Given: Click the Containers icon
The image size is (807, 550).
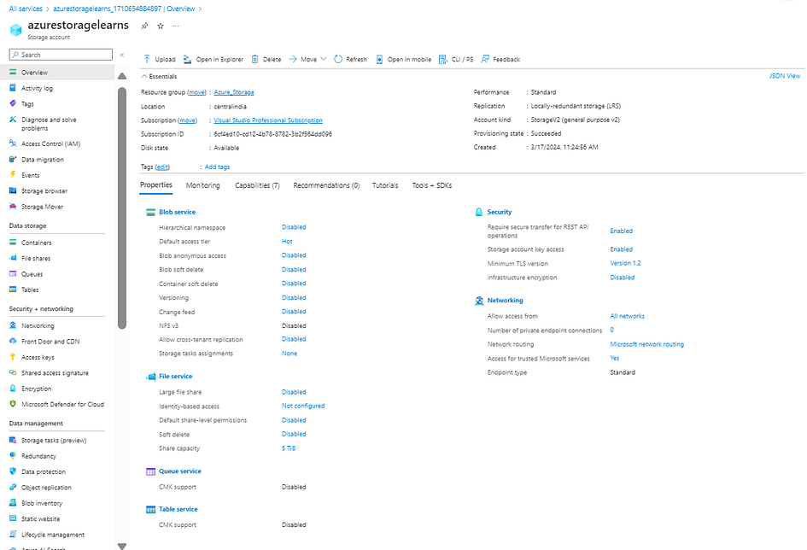Looking at the screenshot, I should [x=13, y=243].
